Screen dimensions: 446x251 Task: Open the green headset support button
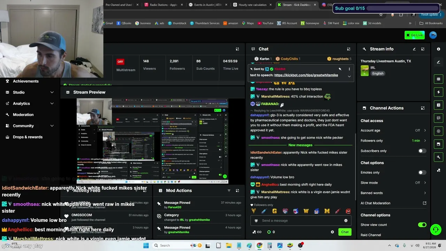(x=436, y=229)
